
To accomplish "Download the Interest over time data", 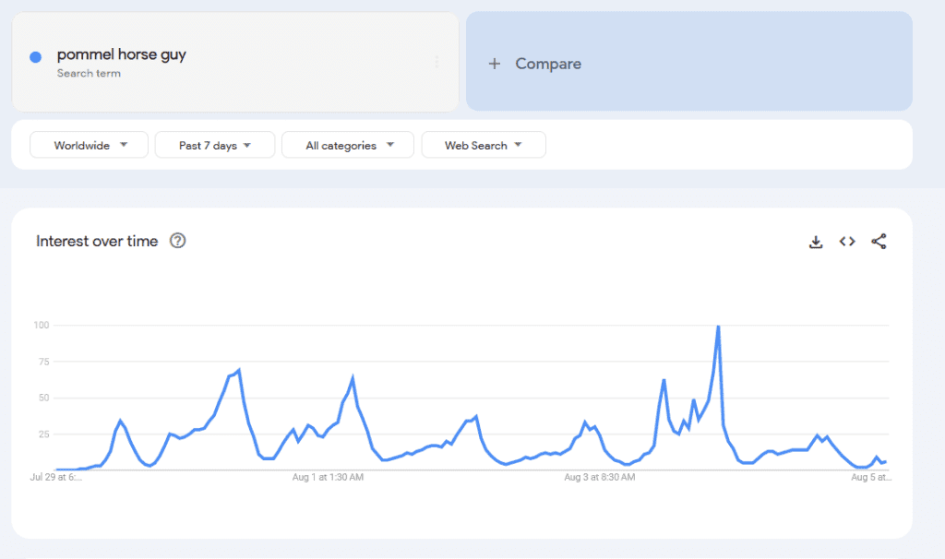I will click(816, 242).
